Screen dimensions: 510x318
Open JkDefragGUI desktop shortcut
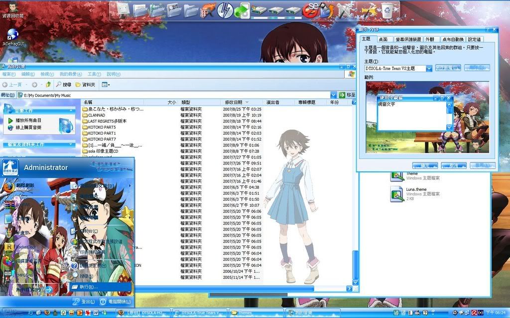(12, 37)
